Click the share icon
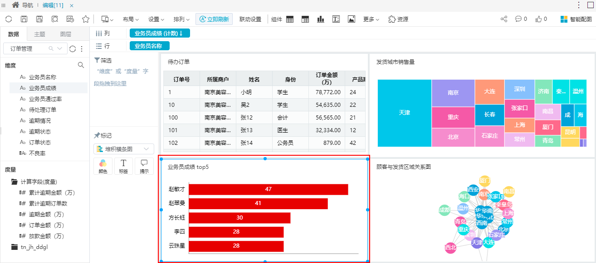Viewport: 596px width, 263px height. click(x=504, y=19)
